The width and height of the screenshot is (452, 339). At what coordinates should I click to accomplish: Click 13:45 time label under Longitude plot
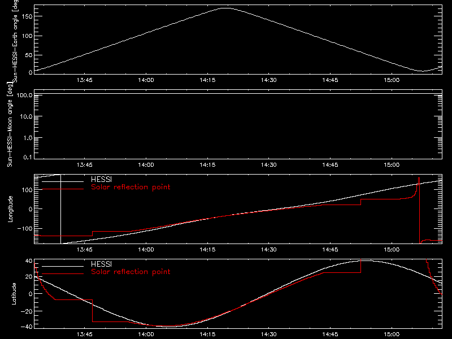[85, 250]
